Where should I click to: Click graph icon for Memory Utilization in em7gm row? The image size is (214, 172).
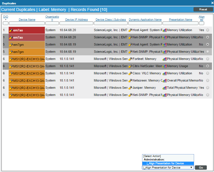pos(165,45)
